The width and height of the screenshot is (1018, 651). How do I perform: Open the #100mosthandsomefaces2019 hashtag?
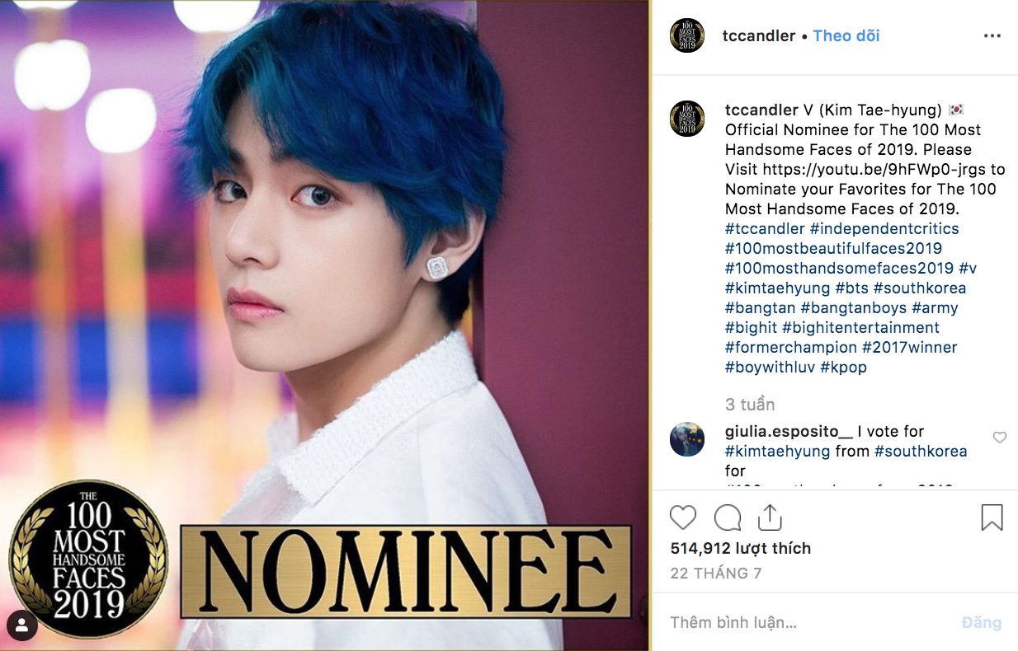(839, 268)
